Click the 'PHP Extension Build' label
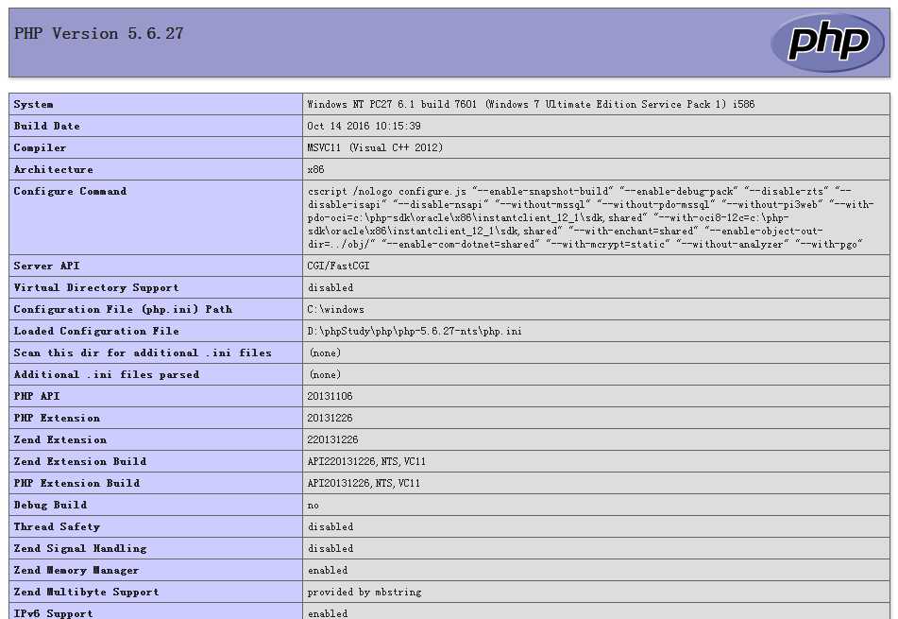Screen dimensions: 898x619 [76, 483]
